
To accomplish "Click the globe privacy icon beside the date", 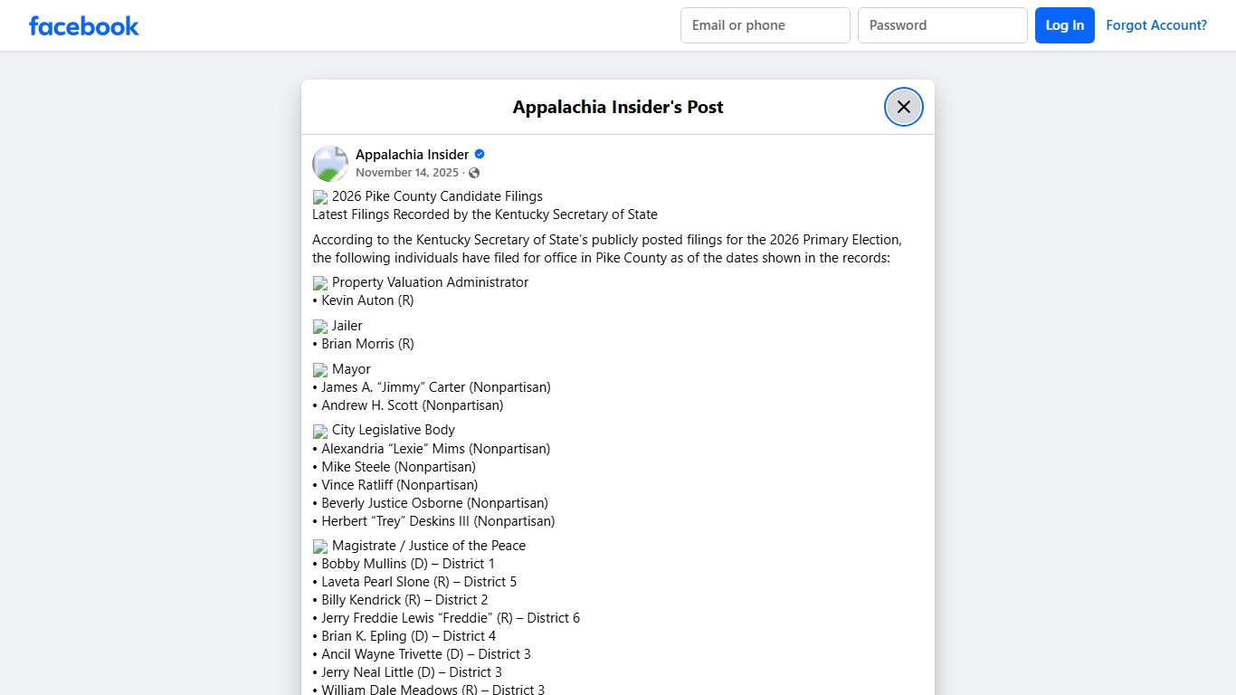I will [x=474, y=172].
